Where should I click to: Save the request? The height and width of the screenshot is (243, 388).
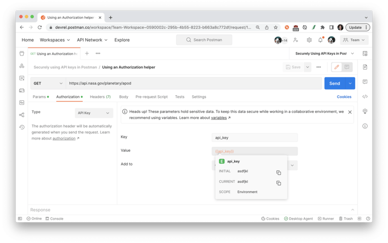tap(293, 67)
